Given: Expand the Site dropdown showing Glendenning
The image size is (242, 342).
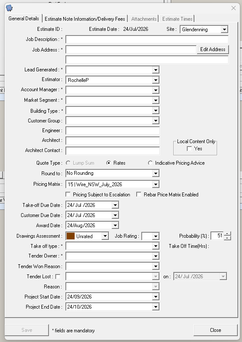Looking at the screenshot, I should click(224, 29).
